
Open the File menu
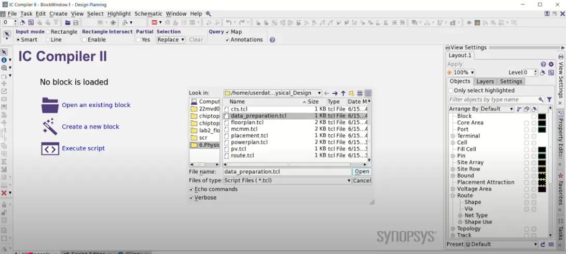[12, 13]
